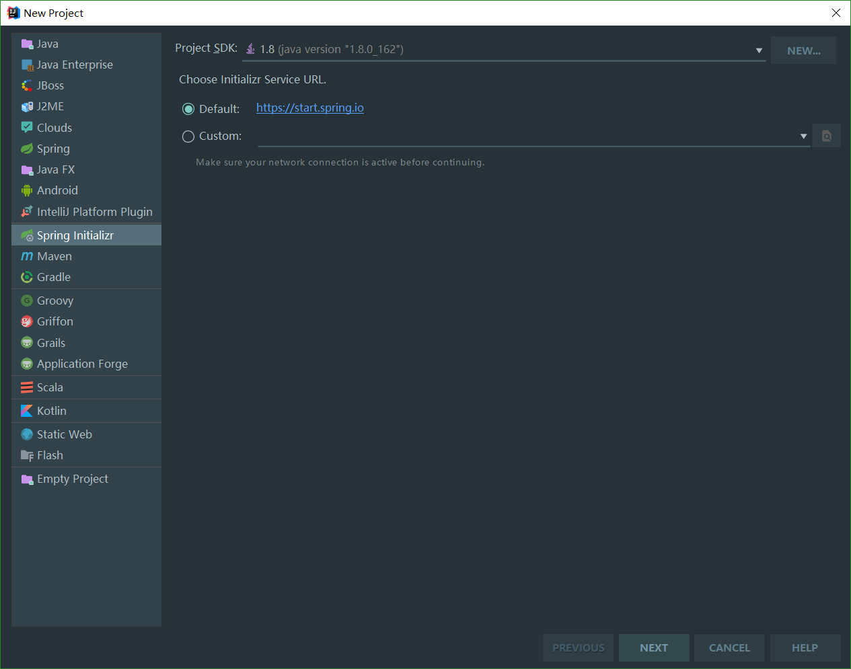Viewport: 851px width, 669px height.
Task: Click the Gradle icon in project list
Action: [x=27, y=277]
